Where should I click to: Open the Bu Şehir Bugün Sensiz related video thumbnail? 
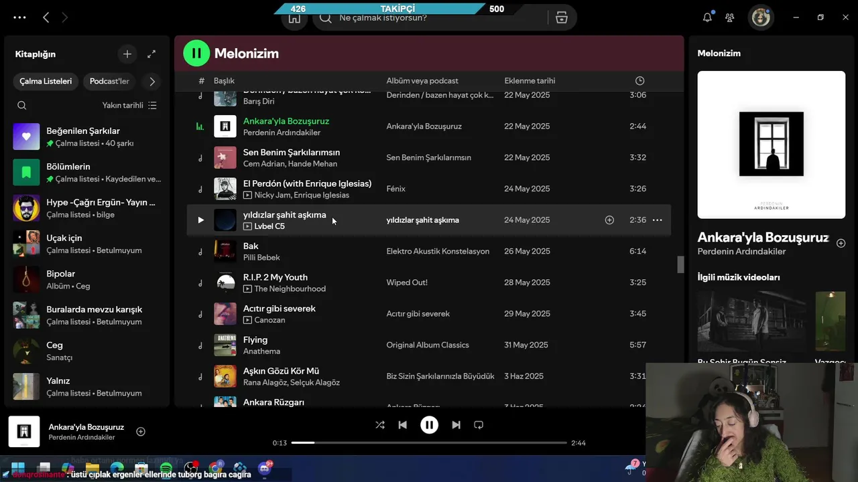pyautogui.click(x=751, y=321)
